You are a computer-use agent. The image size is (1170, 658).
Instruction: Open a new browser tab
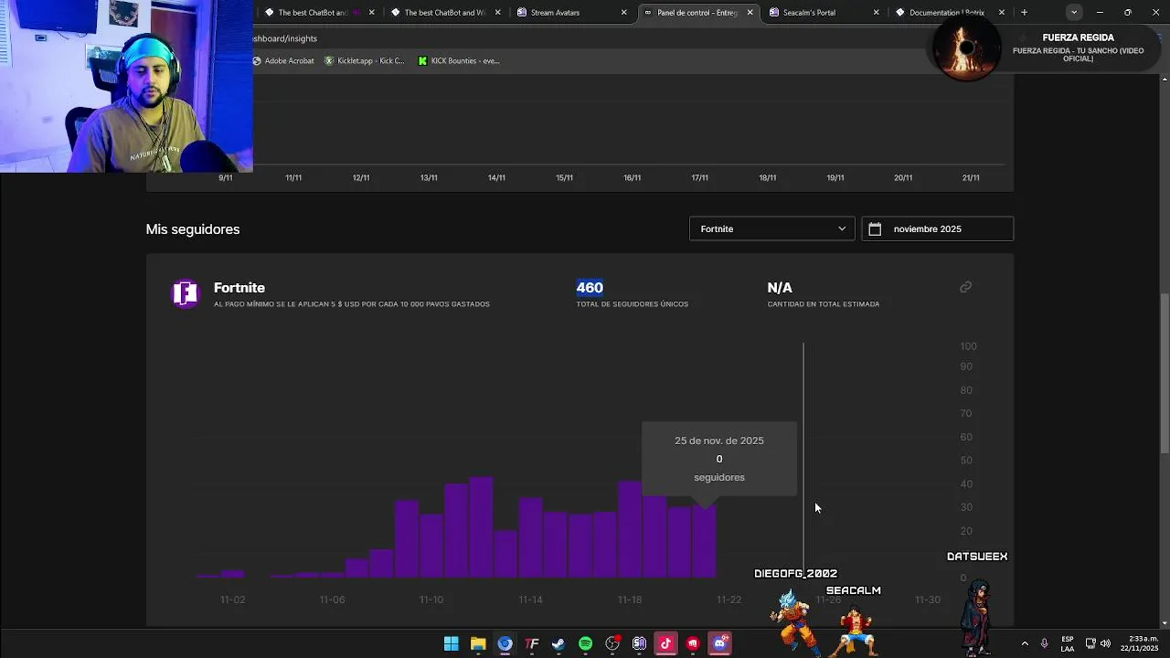(1024, 13)
